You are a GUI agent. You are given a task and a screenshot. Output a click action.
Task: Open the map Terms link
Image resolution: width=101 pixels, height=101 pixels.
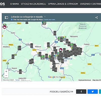click(17, 80)
